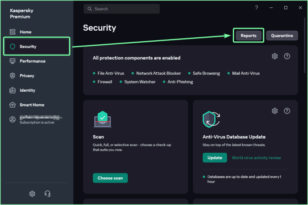Click help icon in database update card
Image resolution: width=308 pixels, height=205 pixels.
pos(287,111)
